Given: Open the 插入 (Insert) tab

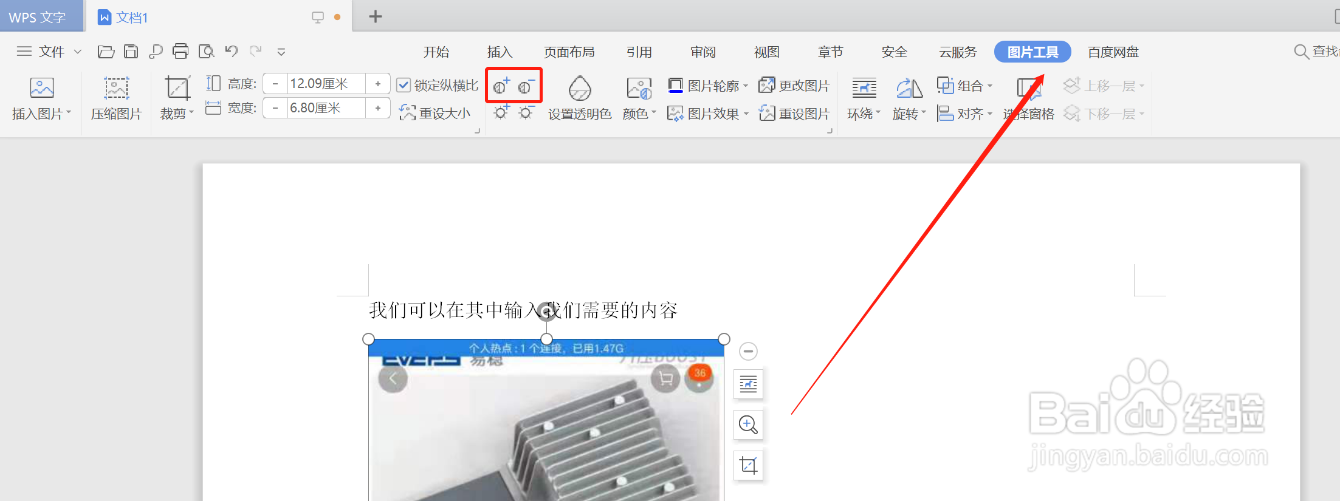Looking at the screenshot, I should 500,52.
